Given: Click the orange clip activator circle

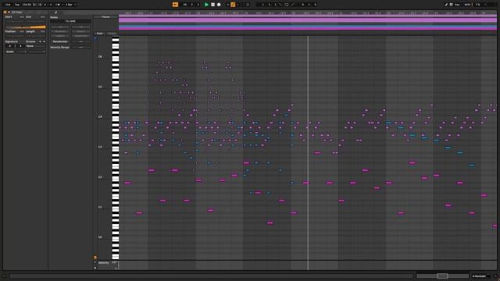Looking at the screenshot, I should click(x=5, y=12).
